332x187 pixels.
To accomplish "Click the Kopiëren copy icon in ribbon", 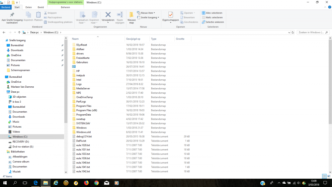I will 29,16.
